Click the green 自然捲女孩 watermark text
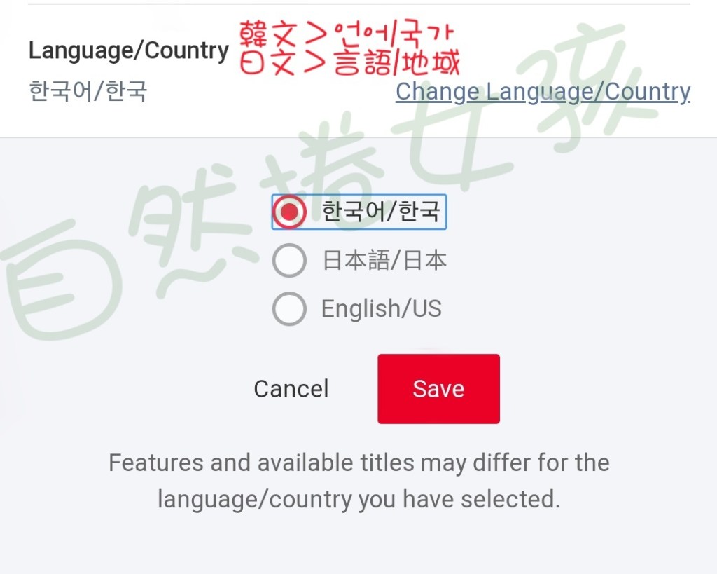This screenshot has width=717, height=574. click(x=320, y=183)
